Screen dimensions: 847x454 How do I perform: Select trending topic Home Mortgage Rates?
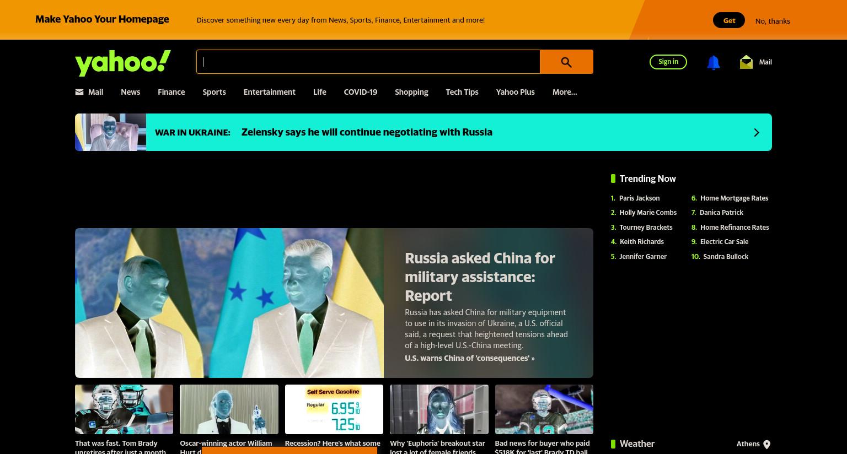(x=734, y=198)
